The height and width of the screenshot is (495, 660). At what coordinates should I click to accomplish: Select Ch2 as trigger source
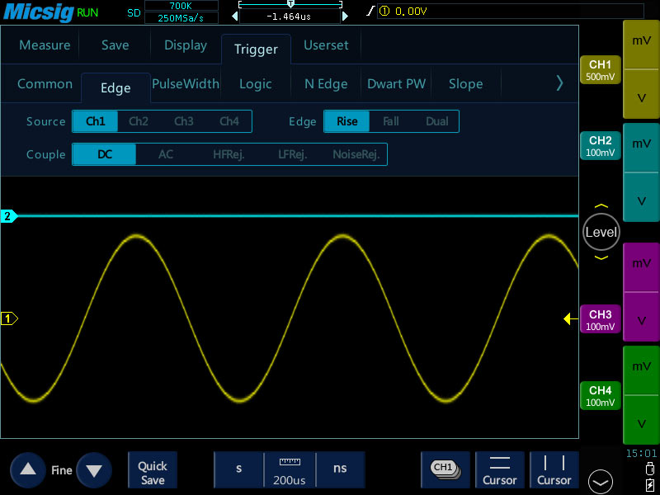click(x=139, y=121)
